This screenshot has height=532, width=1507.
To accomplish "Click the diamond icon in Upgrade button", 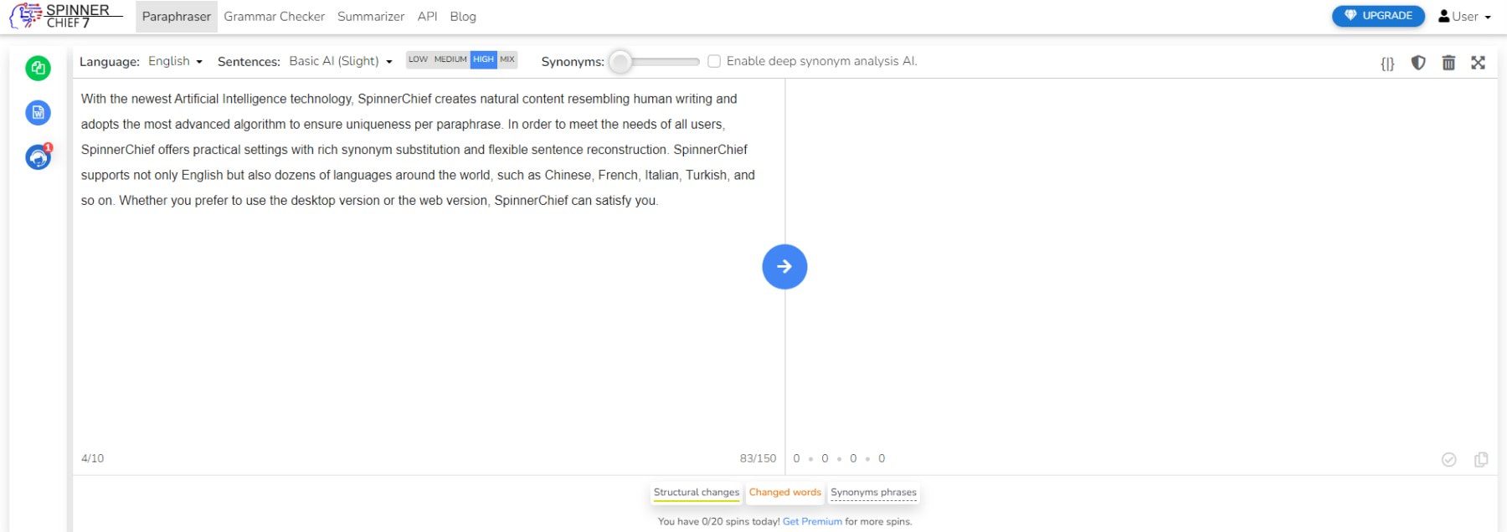I will click(x=1350, y=16).
